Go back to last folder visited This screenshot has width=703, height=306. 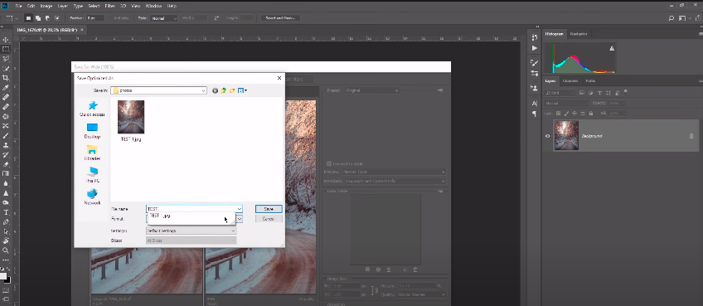click(x=216, y=90)
